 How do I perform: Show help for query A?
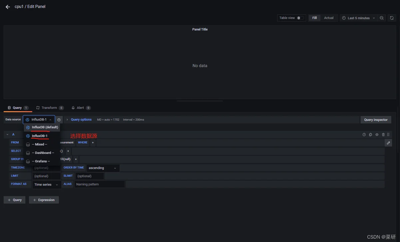click(364, 134)
